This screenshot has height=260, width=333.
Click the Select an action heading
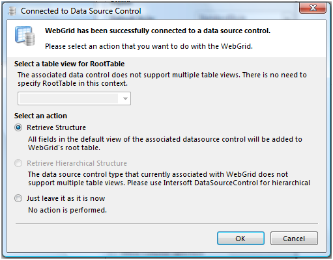pos(40,116)
